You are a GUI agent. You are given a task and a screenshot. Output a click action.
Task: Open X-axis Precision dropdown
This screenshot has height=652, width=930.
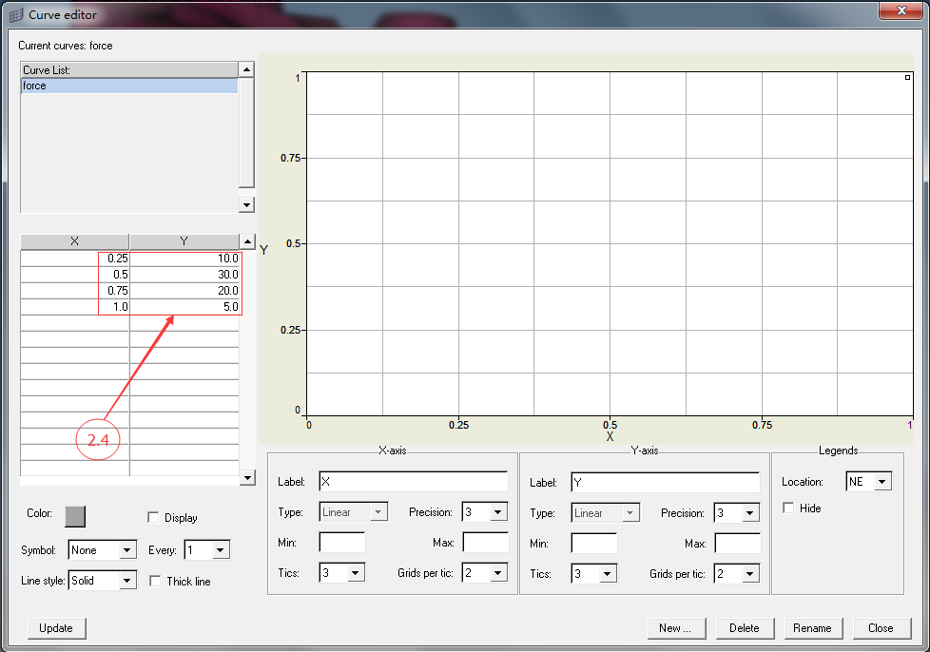[x=498, y=513]
